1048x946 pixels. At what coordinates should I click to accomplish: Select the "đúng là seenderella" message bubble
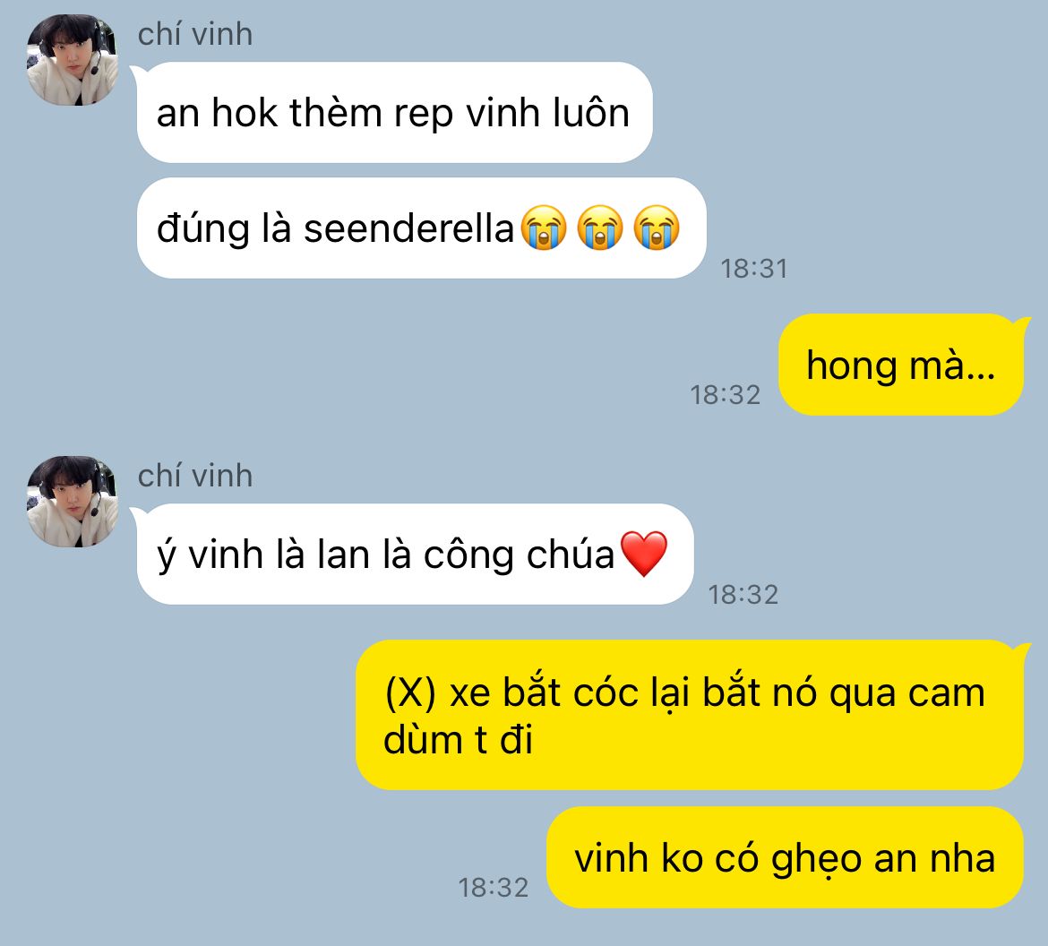(421, 228)
